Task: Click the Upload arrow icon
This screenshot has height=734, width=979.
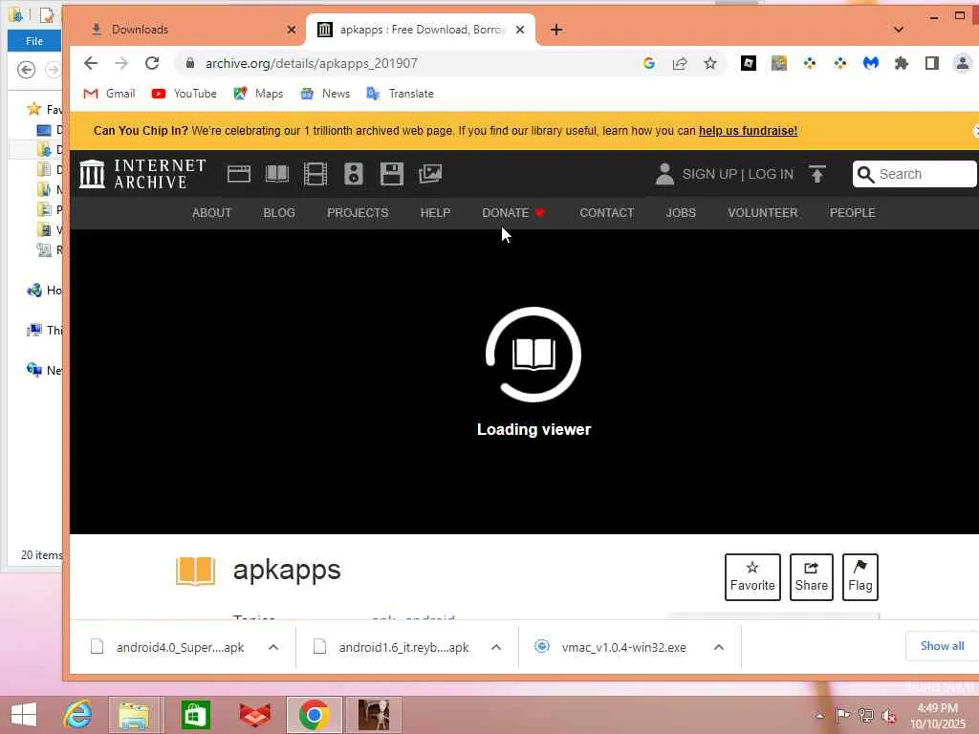Action: [x=816, y=174]
